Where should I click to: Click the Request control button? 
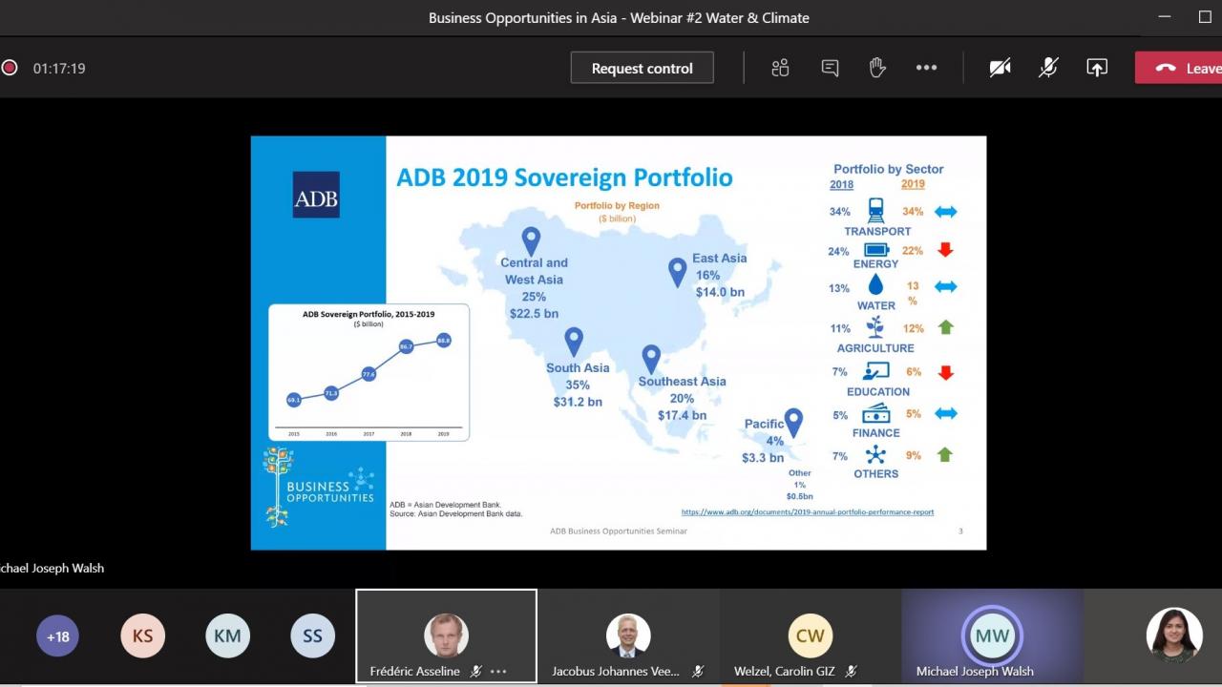click(642, 68)
